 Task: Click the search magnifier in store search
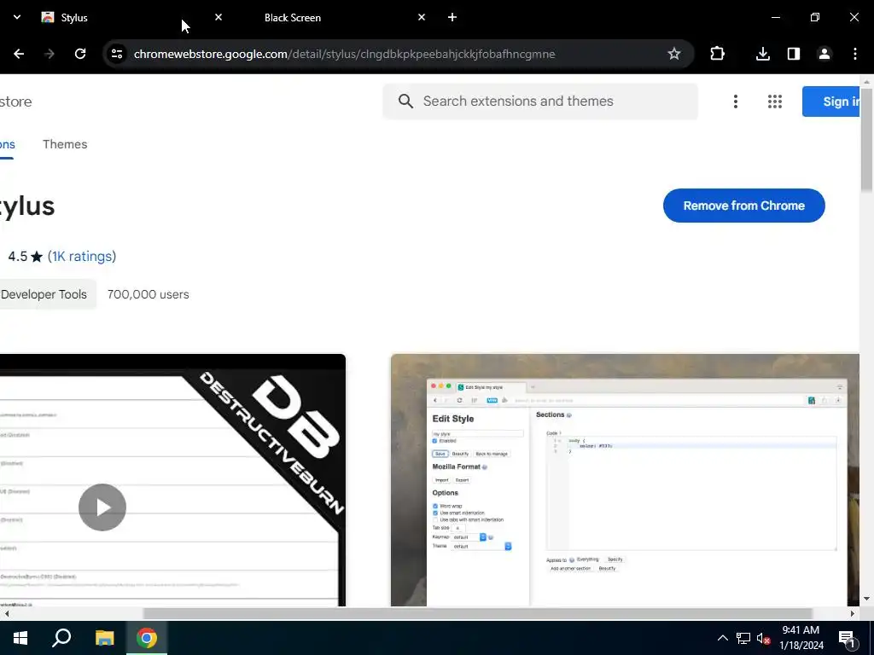click(x=405, y=101)
